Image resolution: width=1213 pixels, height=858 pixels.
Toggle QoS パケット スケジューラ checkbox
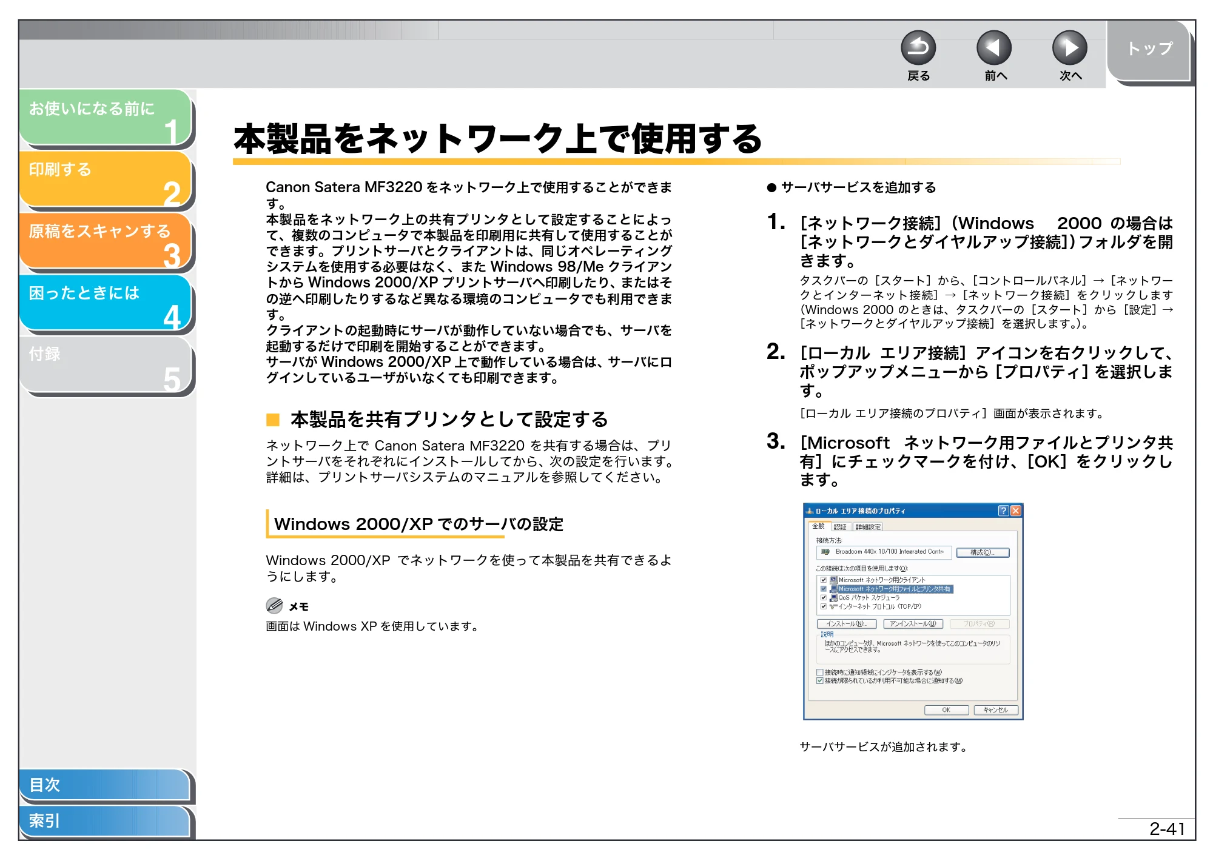pyautogui.click(x=824, y=597)
